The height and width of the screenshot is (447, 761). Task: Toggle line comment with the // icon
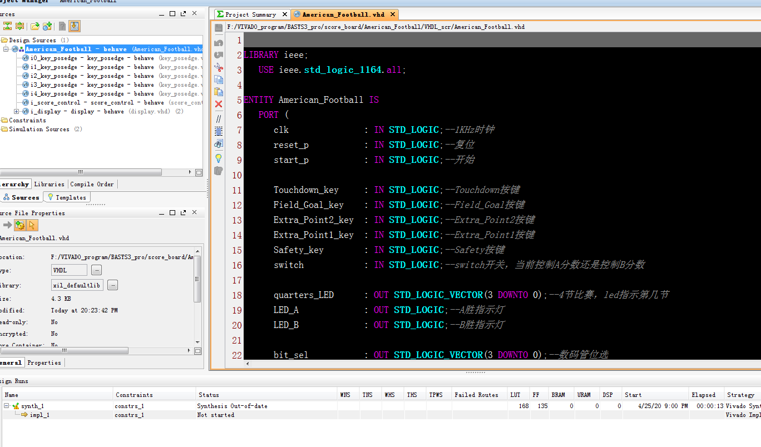(219, 118)
